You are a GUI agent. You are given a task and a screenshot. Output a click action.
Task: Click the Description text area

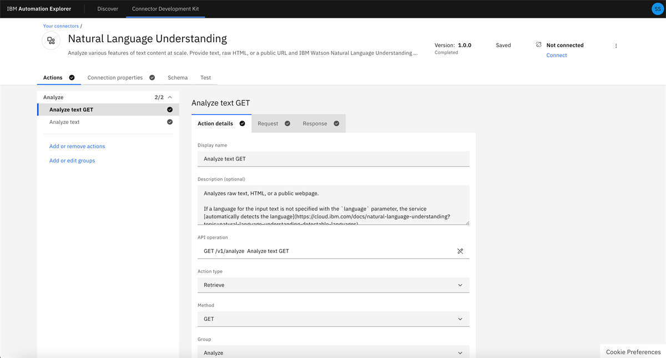click(x=334, y=205)
